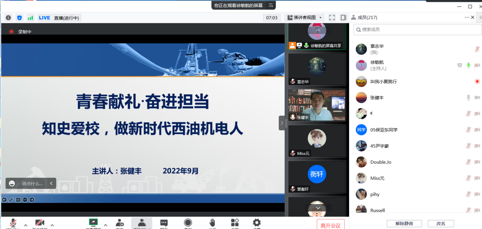Open meeting settings gear icon
The image size is (482, 229).
click(257, 223)
